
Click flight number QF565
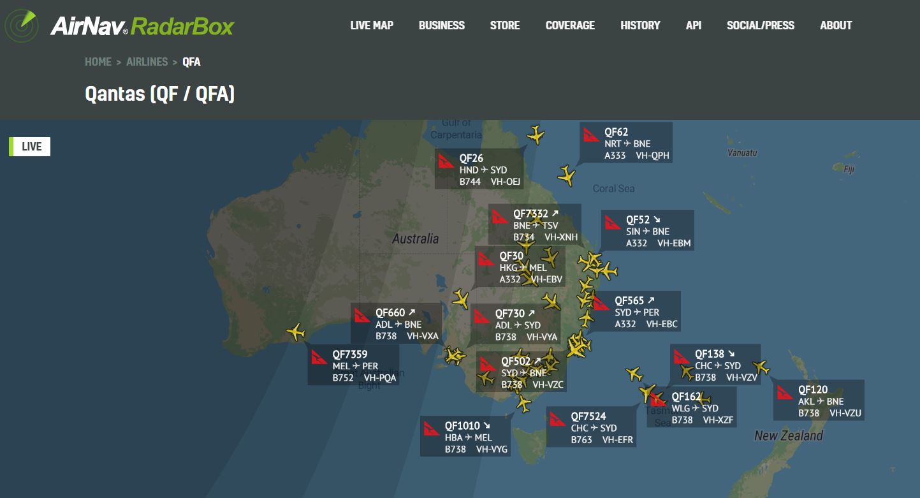point(629,300)
